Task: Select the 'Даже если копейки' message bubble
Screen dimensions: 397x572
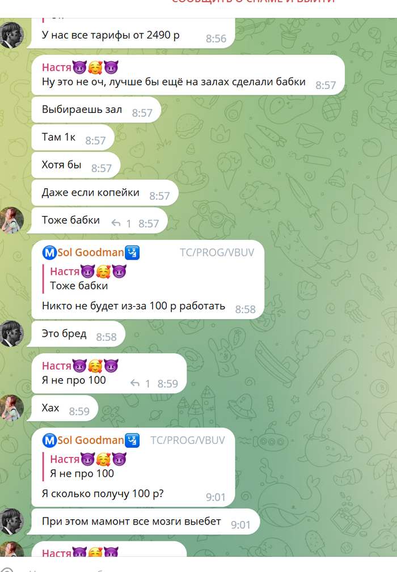Action: [105, 193]
